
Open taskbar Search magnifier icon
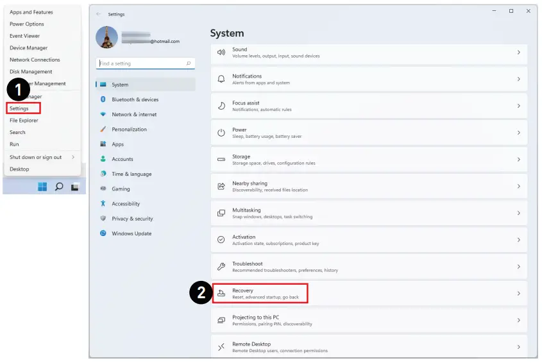[x=59, y=187]
